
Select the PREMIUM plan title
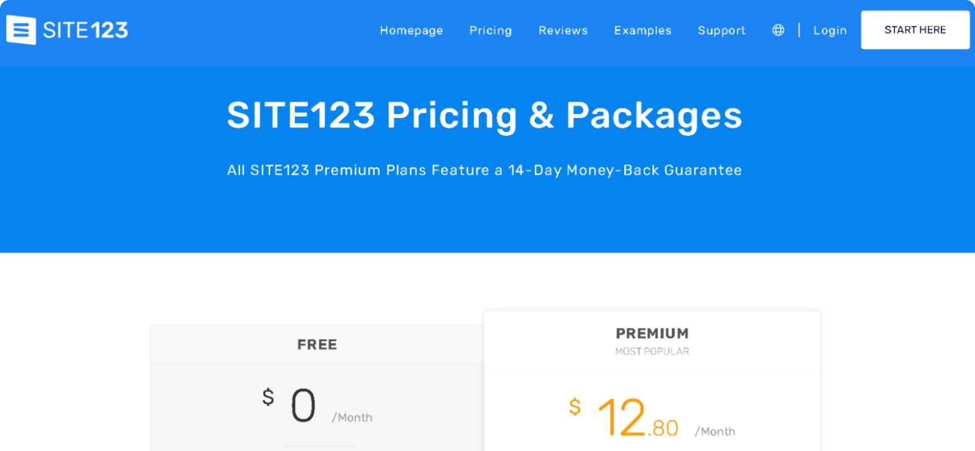click(652, 334)
